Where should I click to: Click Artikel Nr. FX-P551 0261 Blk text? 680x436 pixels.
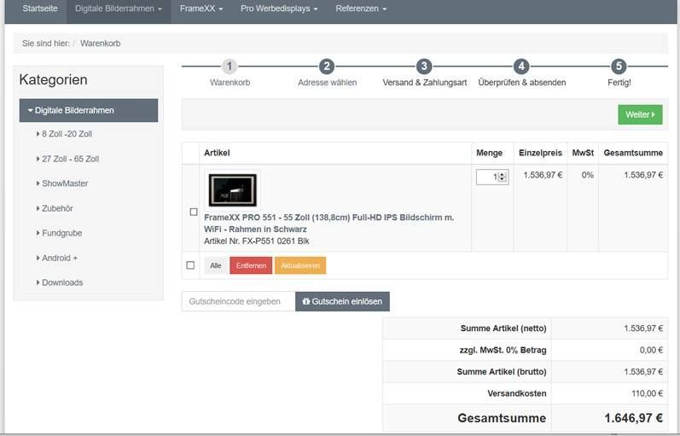(x=257, y=241)
